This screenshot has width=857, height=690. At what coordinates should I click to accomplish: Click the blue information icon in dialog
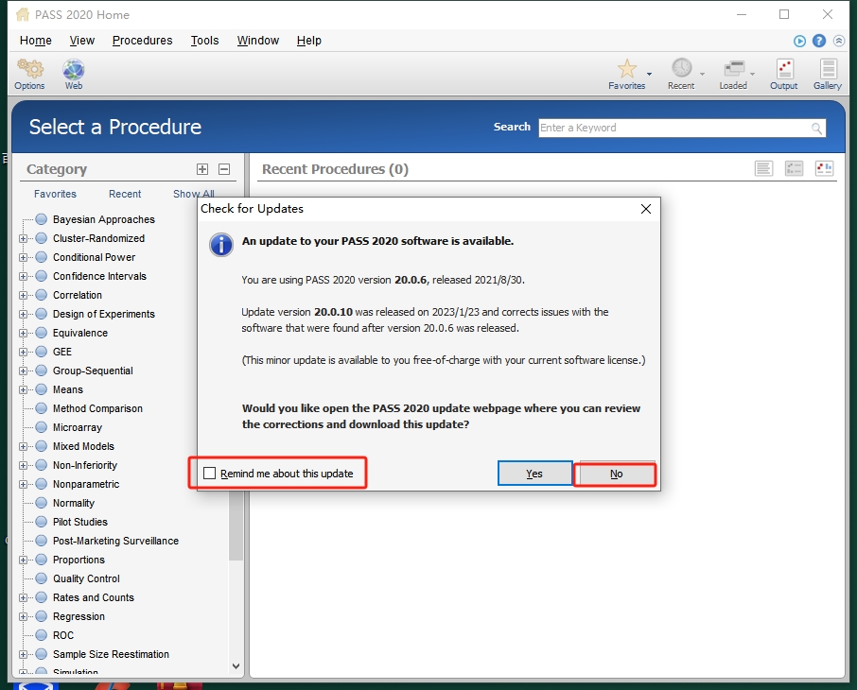pos(220,245)
